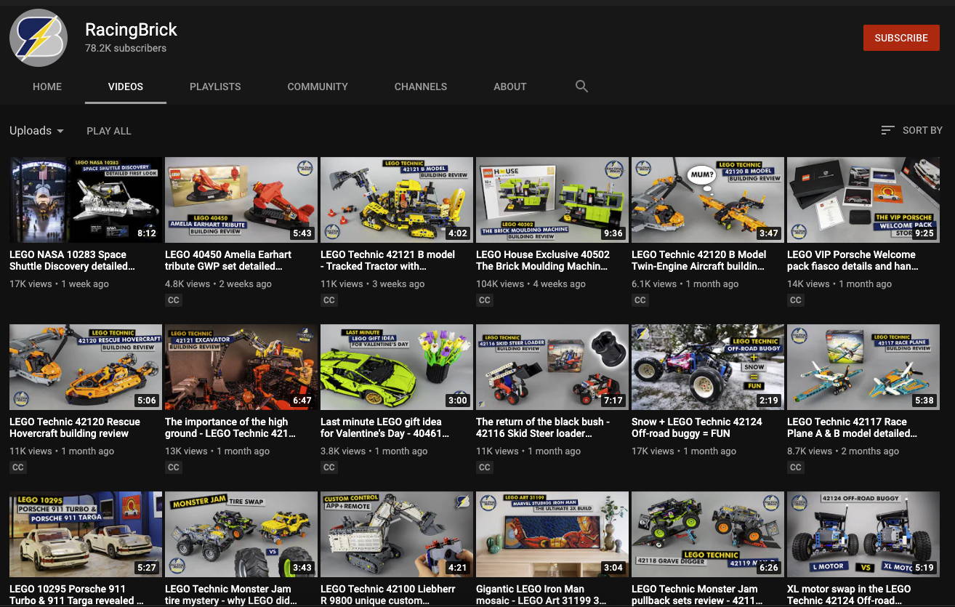Open 42116 Skid Steer Loader thumbnail
The height and width of the screenshot is (607, 955).
point(552,367)
